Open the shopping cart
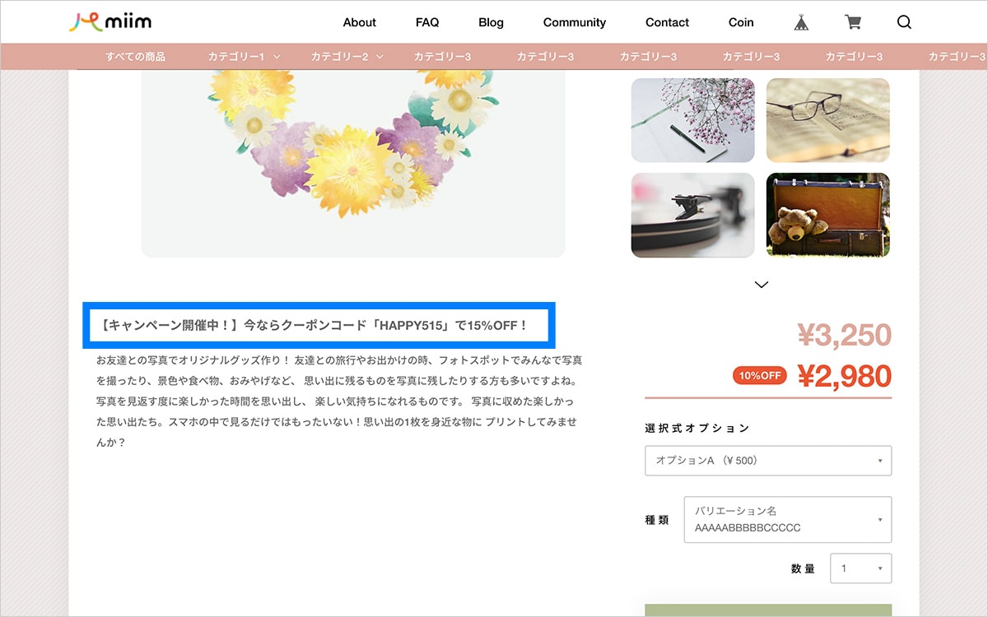Viewport: 988px width, 617px height. pyautogui.click(x=853, y=22)
